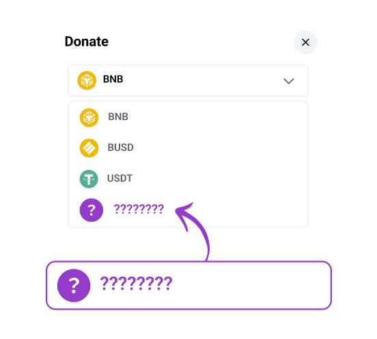Click the green USDT Tether icon

pos(89,179)
